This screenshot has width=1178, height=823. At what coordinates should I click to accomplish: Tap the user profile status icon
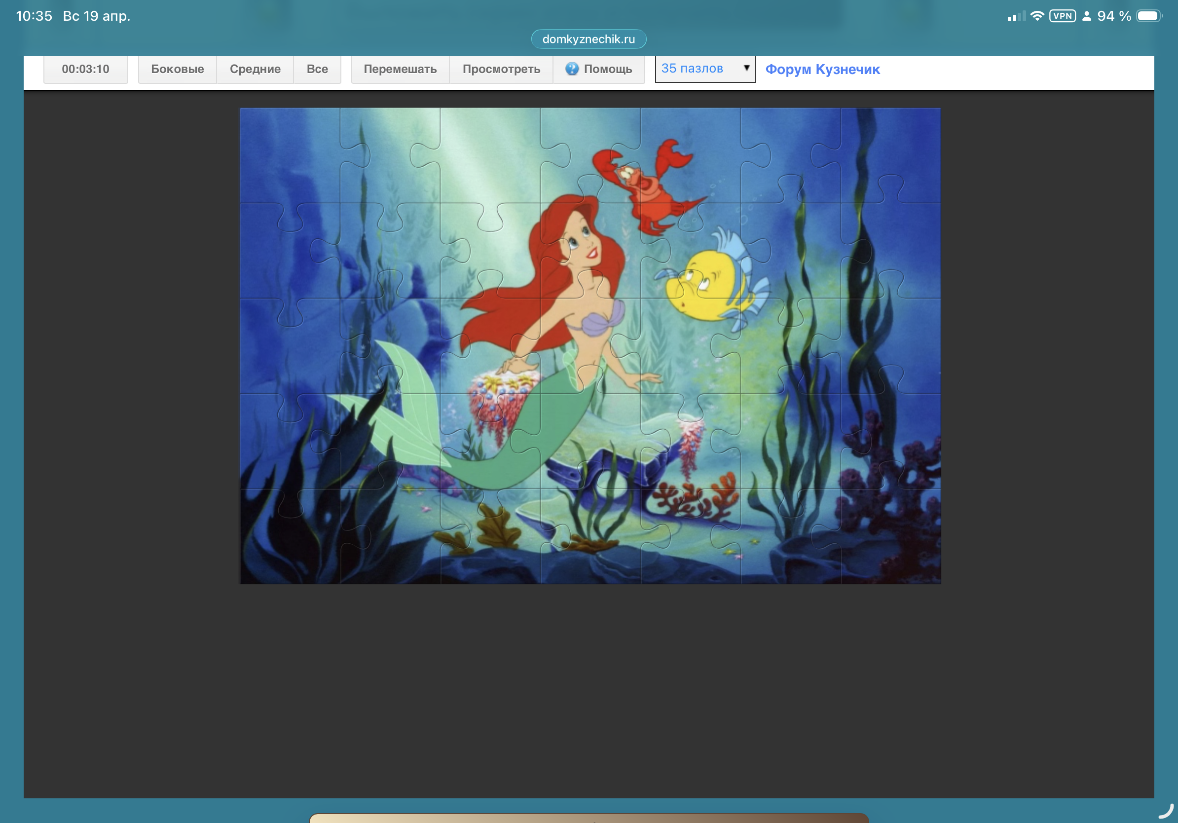(x=1086, y=16)
